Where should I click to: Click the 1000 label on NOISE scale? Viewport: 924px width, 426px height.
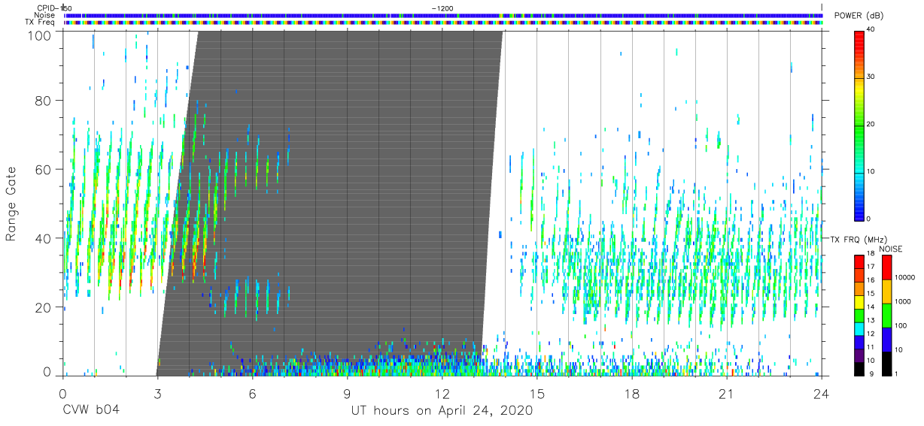tap(902, 301)
